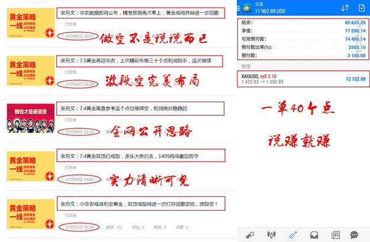Screen dimensions: 370x242
Task: Click the clock icon beside 07月03日 19:58
Action: coord(63,227)
